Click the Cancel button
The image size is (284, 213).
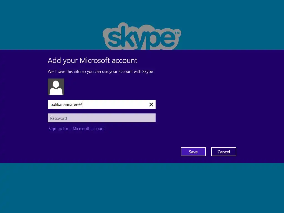(x=224, y=152)
